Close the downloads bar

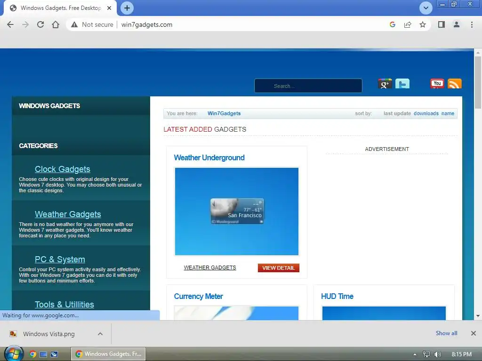[x=474, y=333]
